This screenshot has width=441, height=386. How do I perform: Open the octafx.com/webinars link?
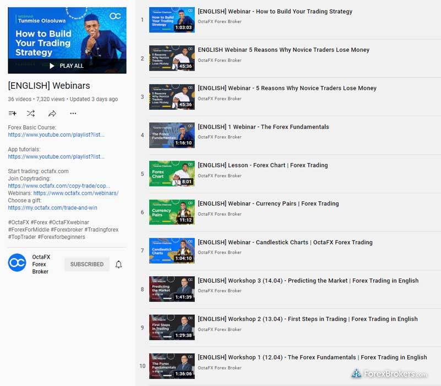[x=76, y=193]
